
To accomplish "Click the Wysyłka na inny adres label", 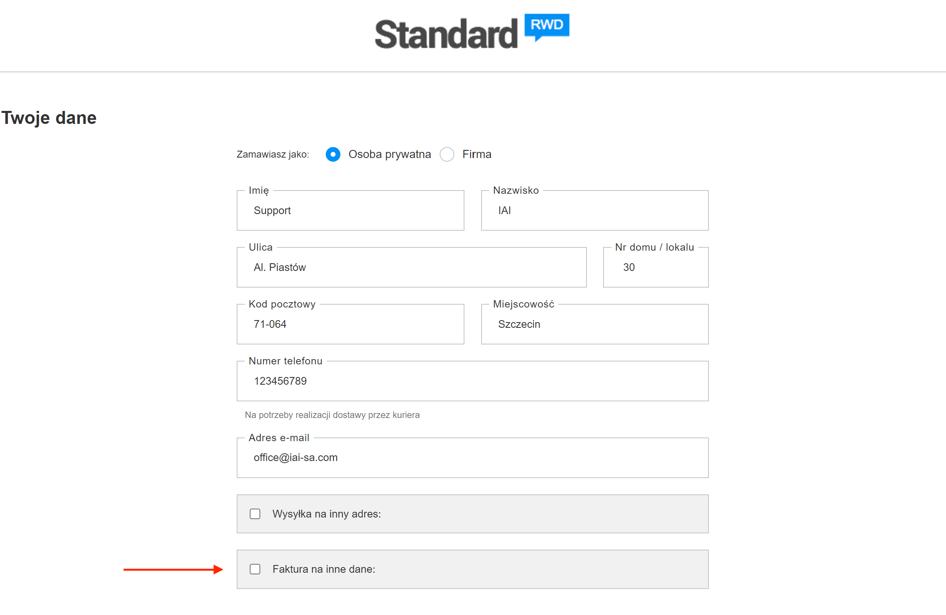I will (327, 514).
